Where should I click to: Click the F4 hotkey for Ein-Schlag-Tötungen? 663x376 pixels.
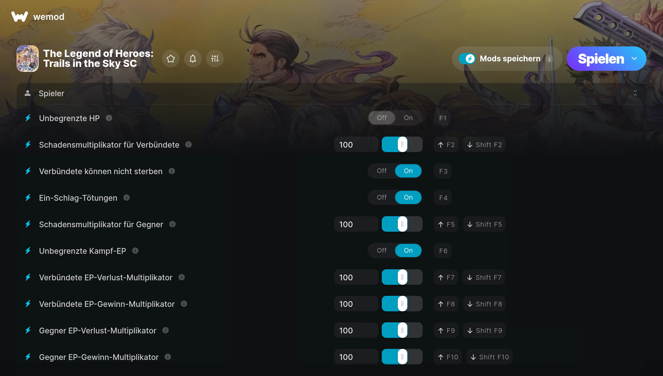(443, 198)
